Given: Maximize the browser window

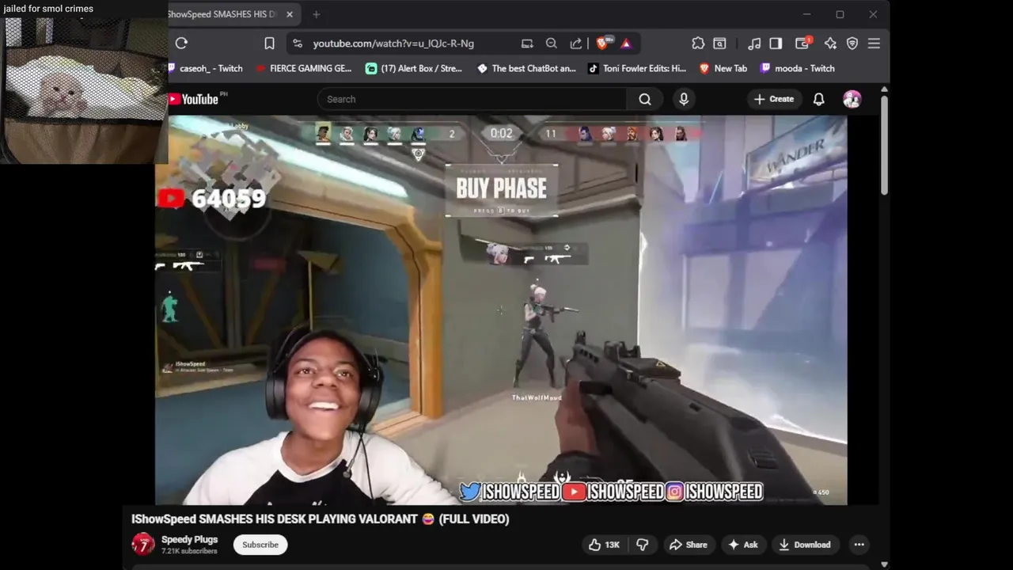Looking at the screenshot, I should click(840, 14).
